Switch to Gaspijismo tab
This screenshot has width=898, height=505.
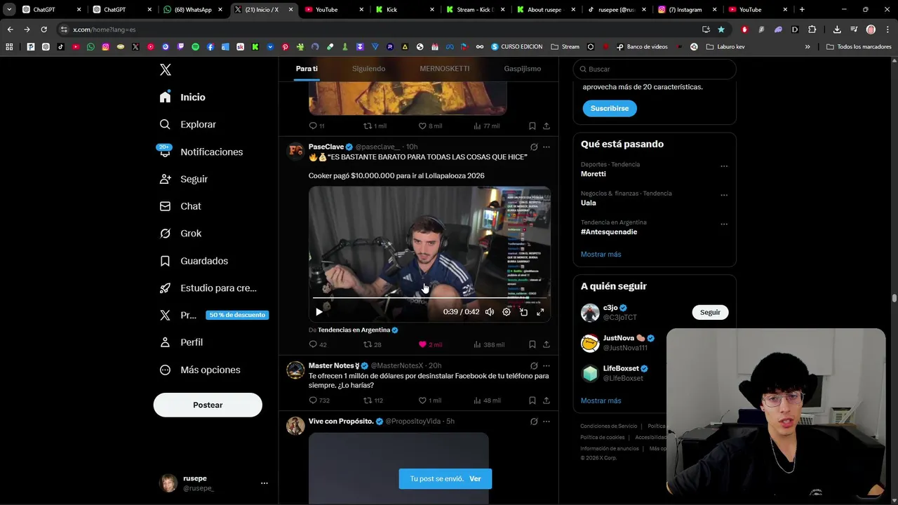522,69
